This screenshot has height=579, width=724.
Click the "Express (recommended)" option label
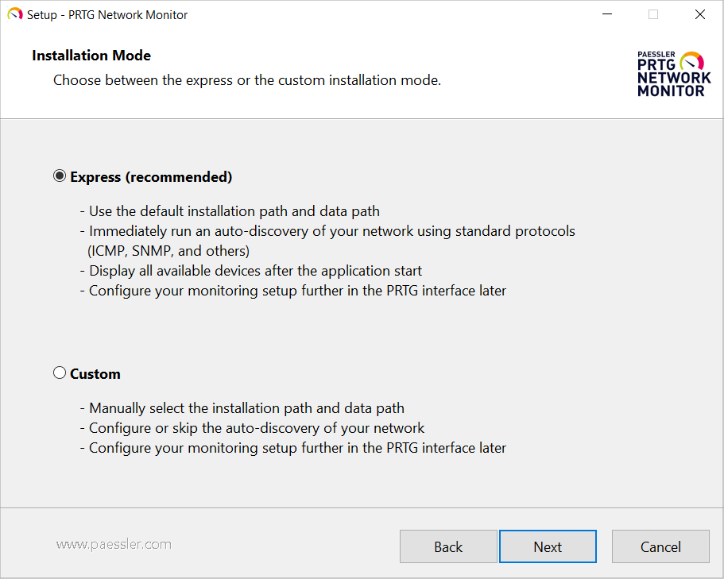(151, 177)
